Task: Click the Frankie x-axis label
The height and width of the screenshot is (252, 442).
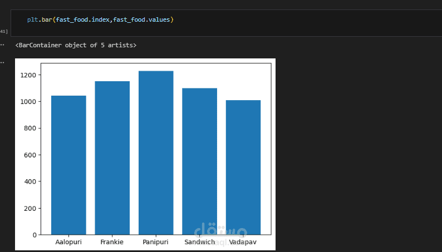Action: click(112, 243)
